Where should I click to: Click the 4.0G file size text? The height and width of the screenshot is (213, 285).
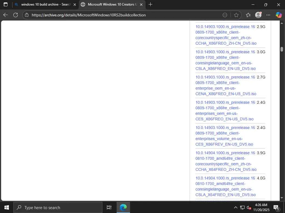point(261,178)
